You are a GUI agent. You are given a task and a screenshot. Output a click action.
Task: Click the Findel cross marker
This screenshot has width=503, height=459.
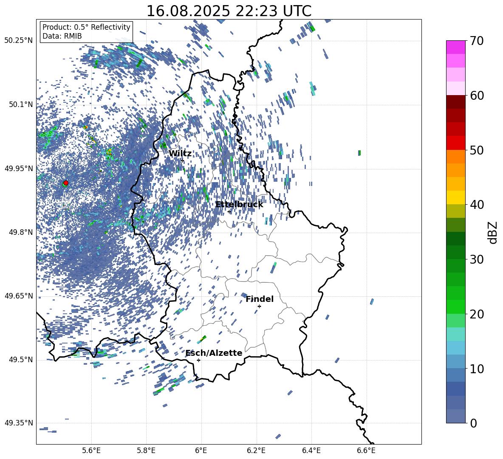259,307
